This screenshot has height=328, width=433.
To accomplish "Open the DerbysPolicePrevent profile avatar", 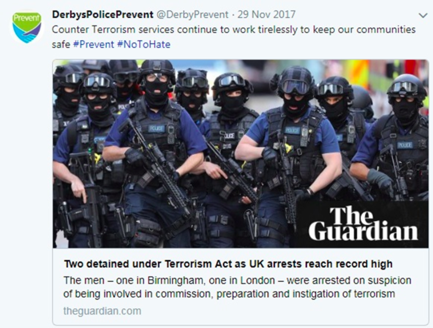I will click(27, 27).
